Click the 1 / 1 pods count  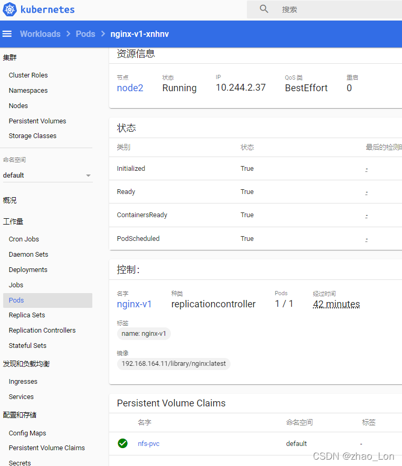(x=284, y=304)
